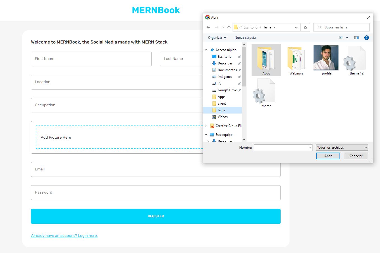Click the Add Picture Here dropzone
Image resolution: width=380 pixels, height=253 pixels.
tap(120, 137)
